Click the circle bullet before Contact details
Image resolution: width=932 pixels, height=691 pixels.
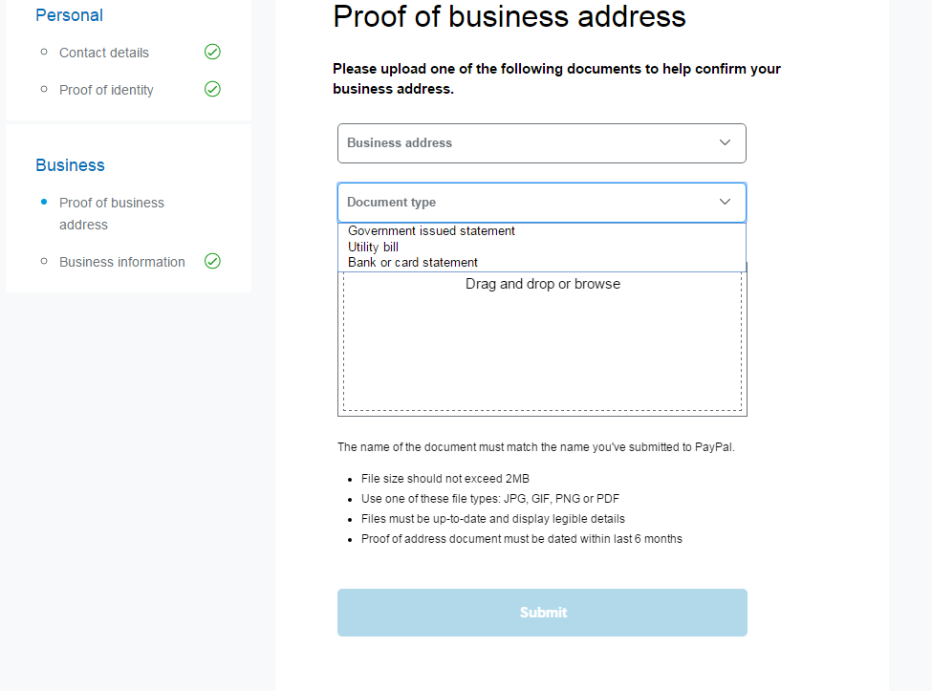44,52
